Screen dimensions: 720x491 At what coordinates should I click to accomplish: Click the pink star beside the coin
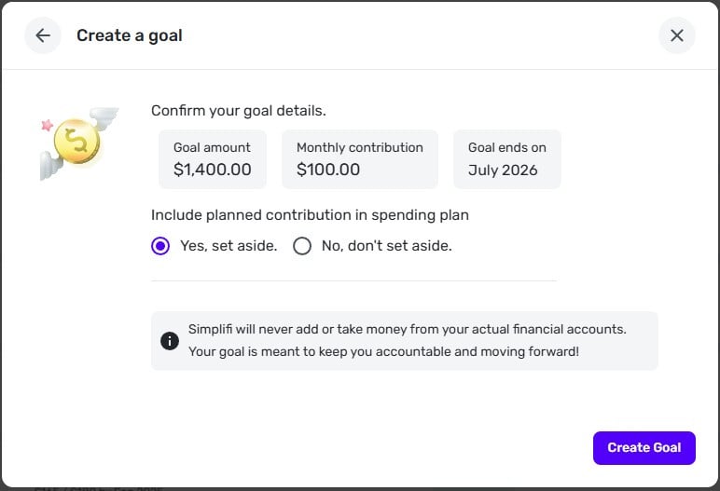(47, 125)
